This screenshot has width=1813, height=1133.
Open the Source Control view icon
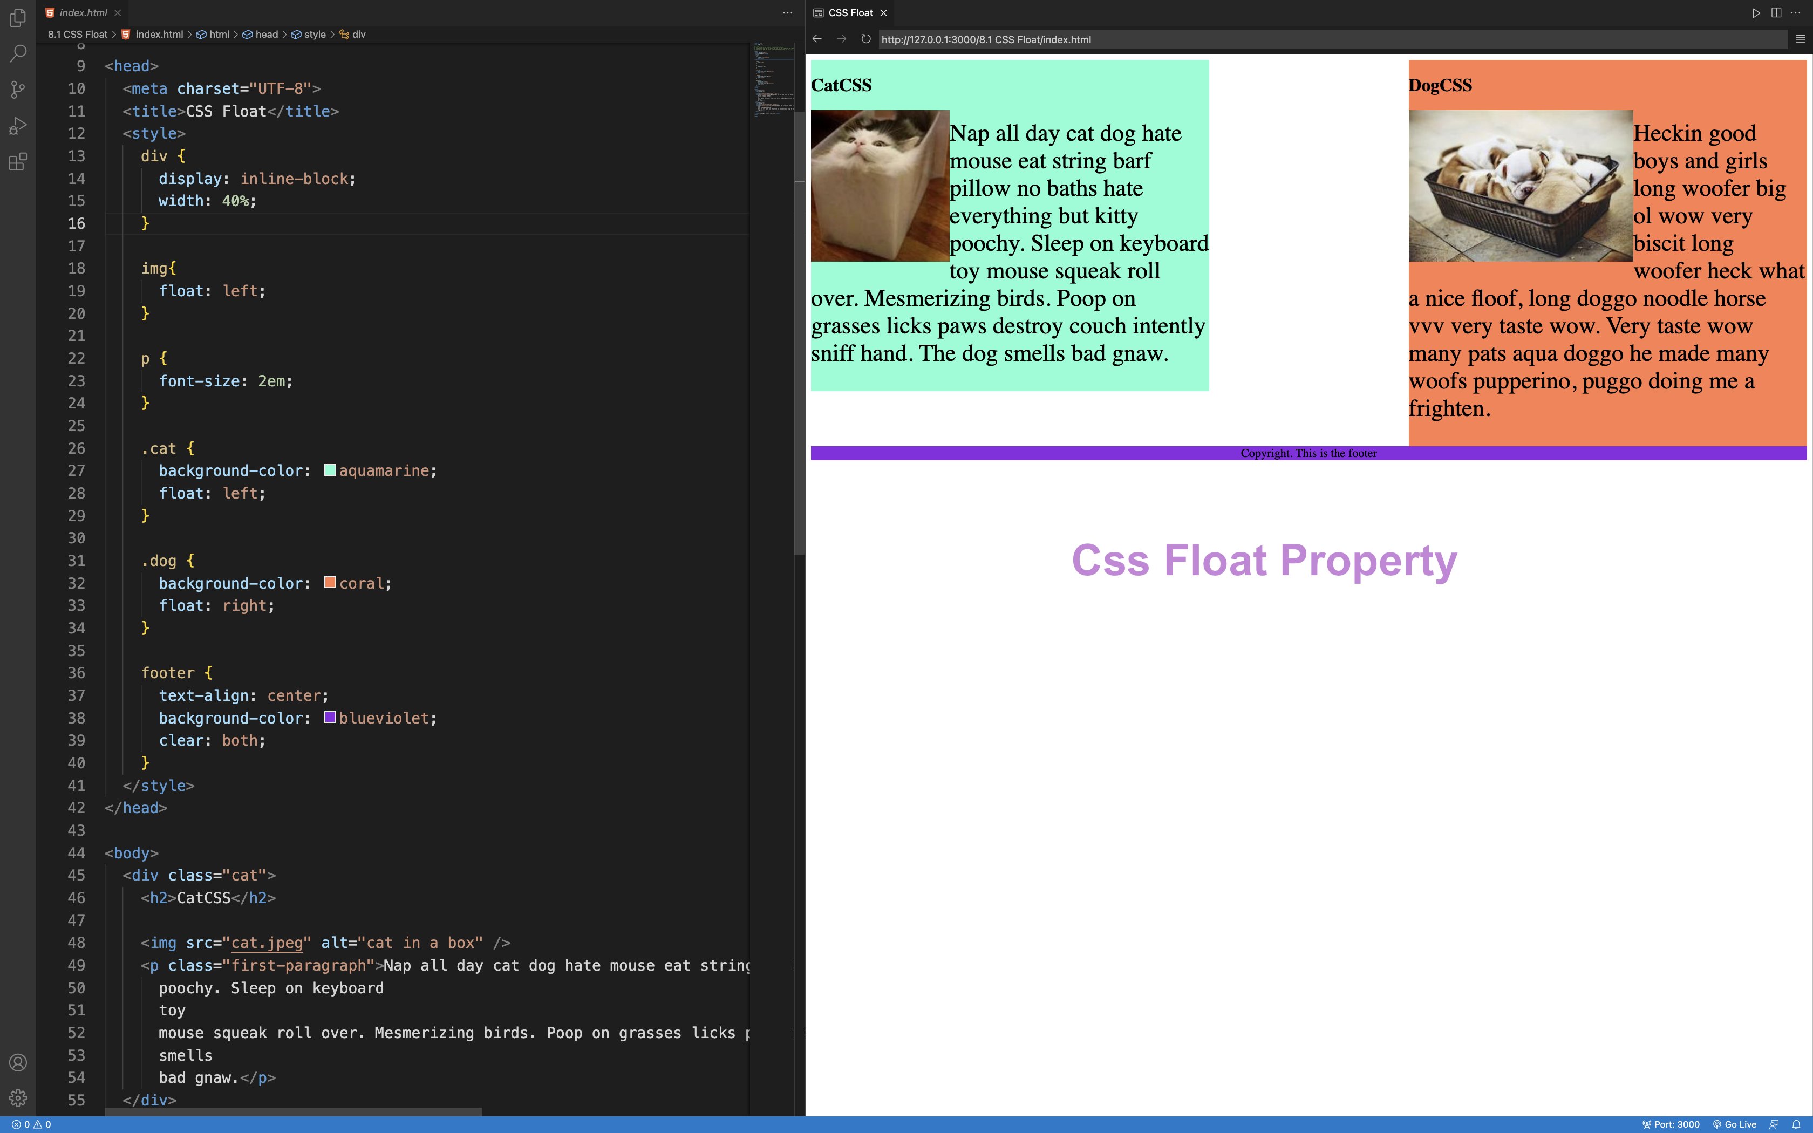coord(18,90)
